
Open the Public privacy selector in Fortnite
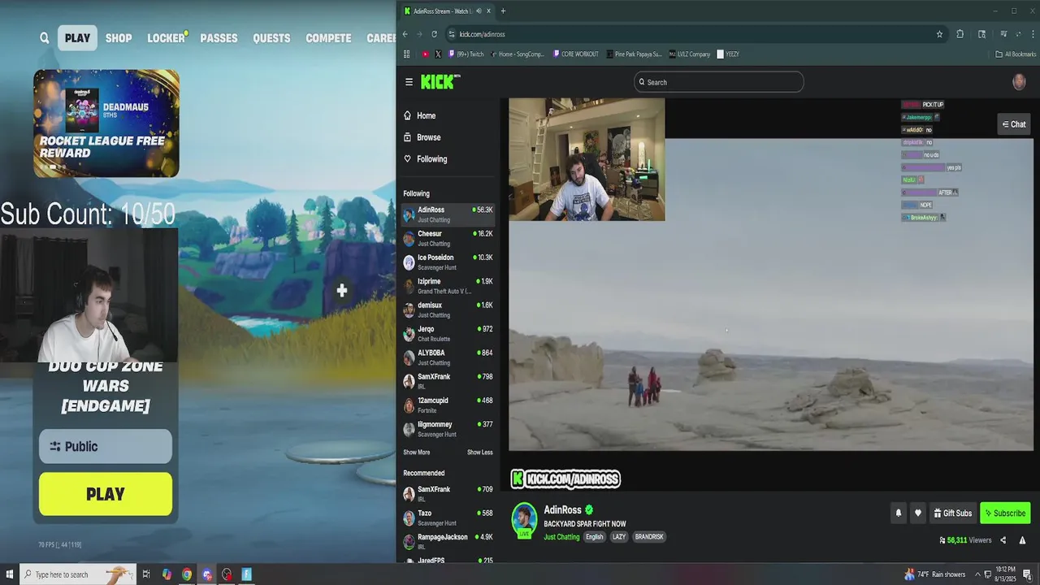(106, 446)
